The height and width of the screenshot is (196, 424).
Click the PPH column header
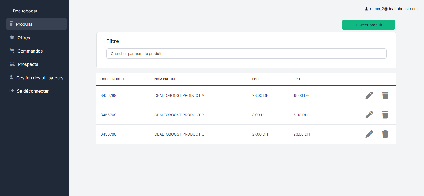297,79
